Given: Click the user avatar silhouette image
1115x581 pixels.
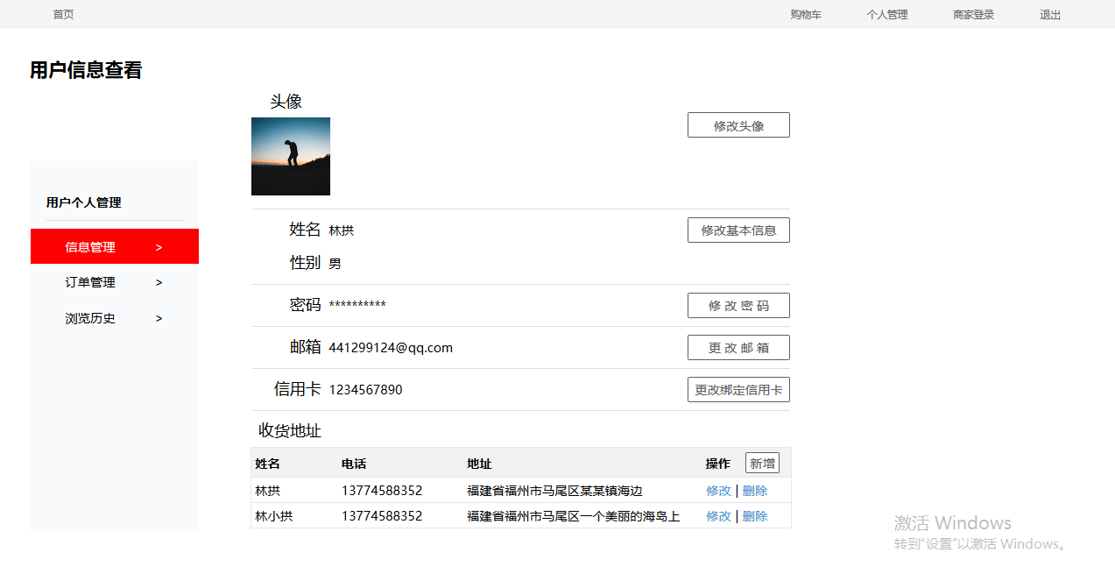Looking at the screenshot, I should [x=290, y=156].
